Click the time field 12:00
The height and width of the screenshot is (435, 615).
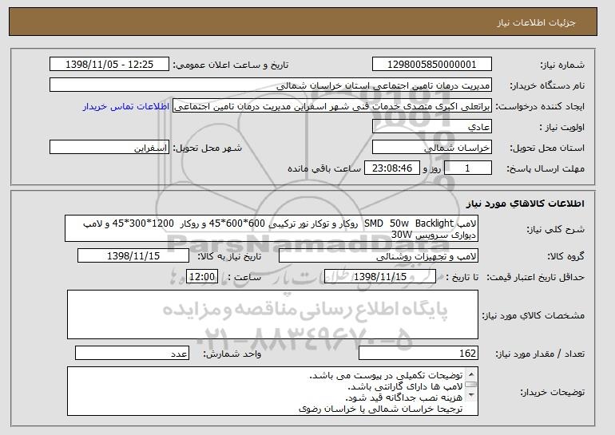[x=202, y=277]
